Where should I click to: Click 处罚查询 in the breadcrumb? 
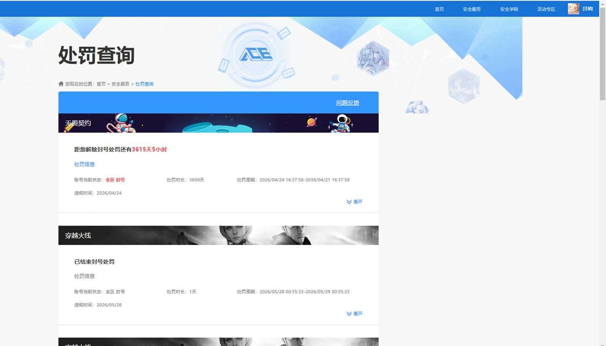click(144, 84)
